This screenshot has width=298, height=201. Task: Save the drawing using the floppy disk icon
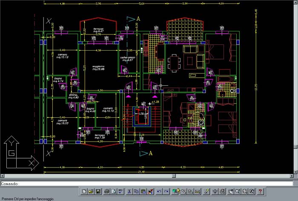click(x=98, y=191)
